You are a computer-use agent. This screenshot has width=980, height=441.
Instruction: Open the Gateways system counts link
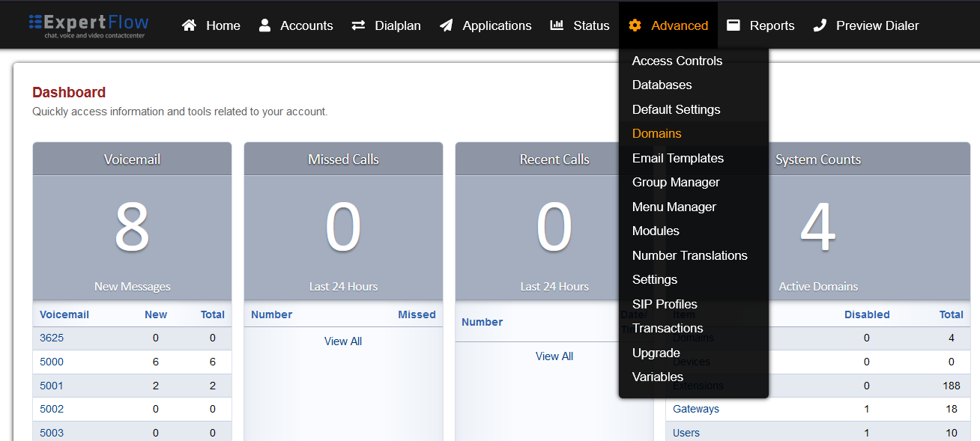696,409
